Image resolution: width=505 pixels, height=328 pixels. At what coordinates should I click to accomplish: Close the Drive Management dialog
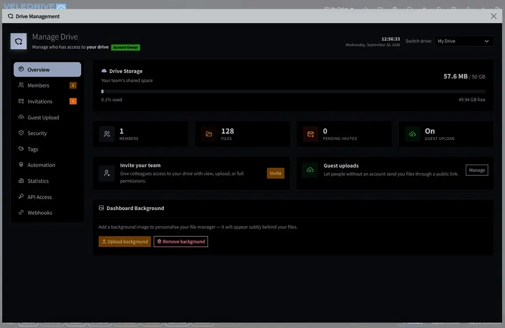click(494, 16)
